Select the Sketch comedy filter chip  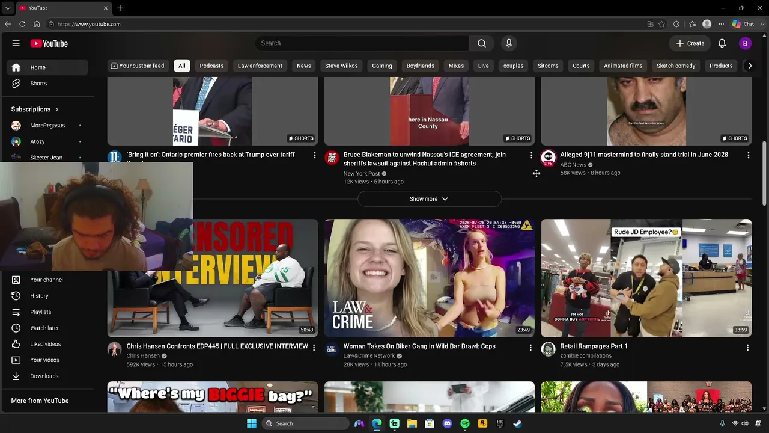coord(676,66)
